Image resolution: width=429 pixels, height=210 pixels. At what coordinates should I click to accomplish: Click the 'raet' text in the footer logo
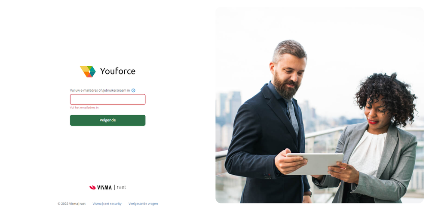pos(122,187)
